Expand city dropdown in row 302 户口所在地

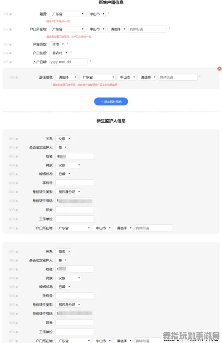point(96,29)
